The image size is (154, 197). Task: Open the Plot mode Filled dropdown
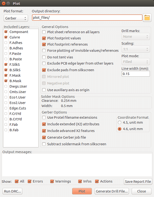tap(136, 62)
